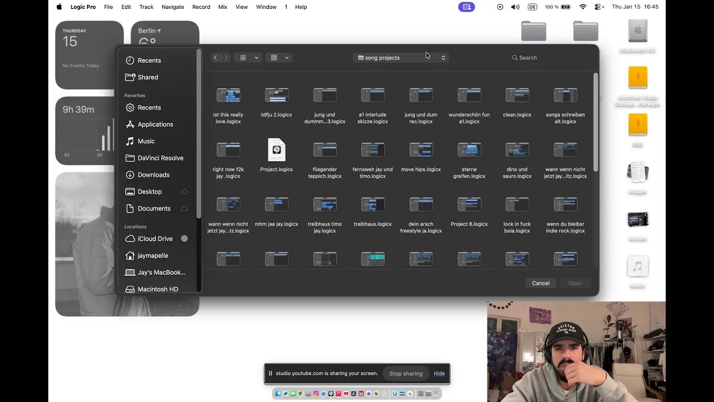Select the 'move hips.logicx' project icon

point(421,150)
